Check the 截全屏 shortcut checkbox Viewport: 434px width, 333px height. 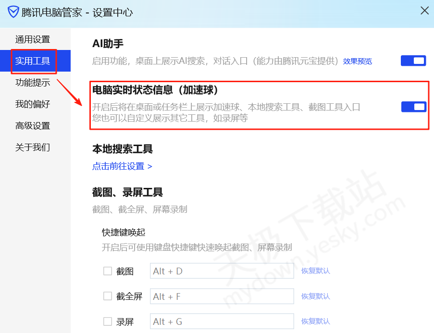click(x=108, y=296)
